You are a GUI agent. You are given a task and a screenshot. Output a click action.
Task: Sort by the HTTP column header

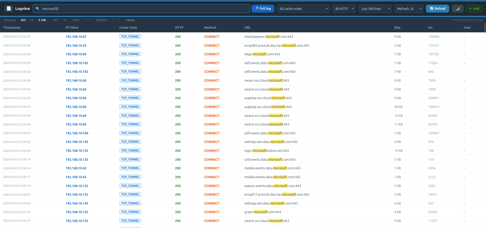pos(179,27)
